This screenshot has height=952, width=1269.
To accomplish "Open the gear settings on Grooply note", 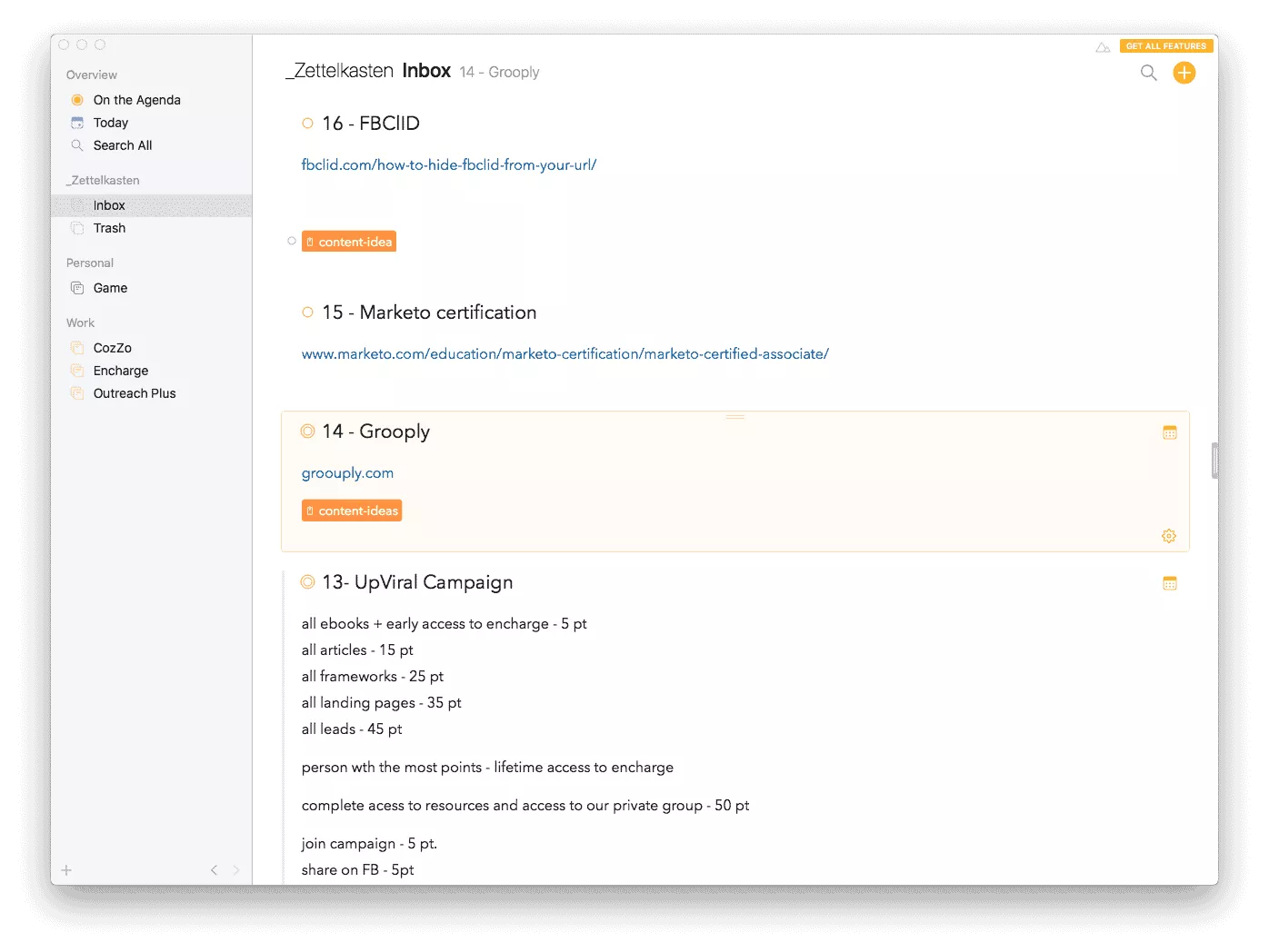I will [1169, 536].
